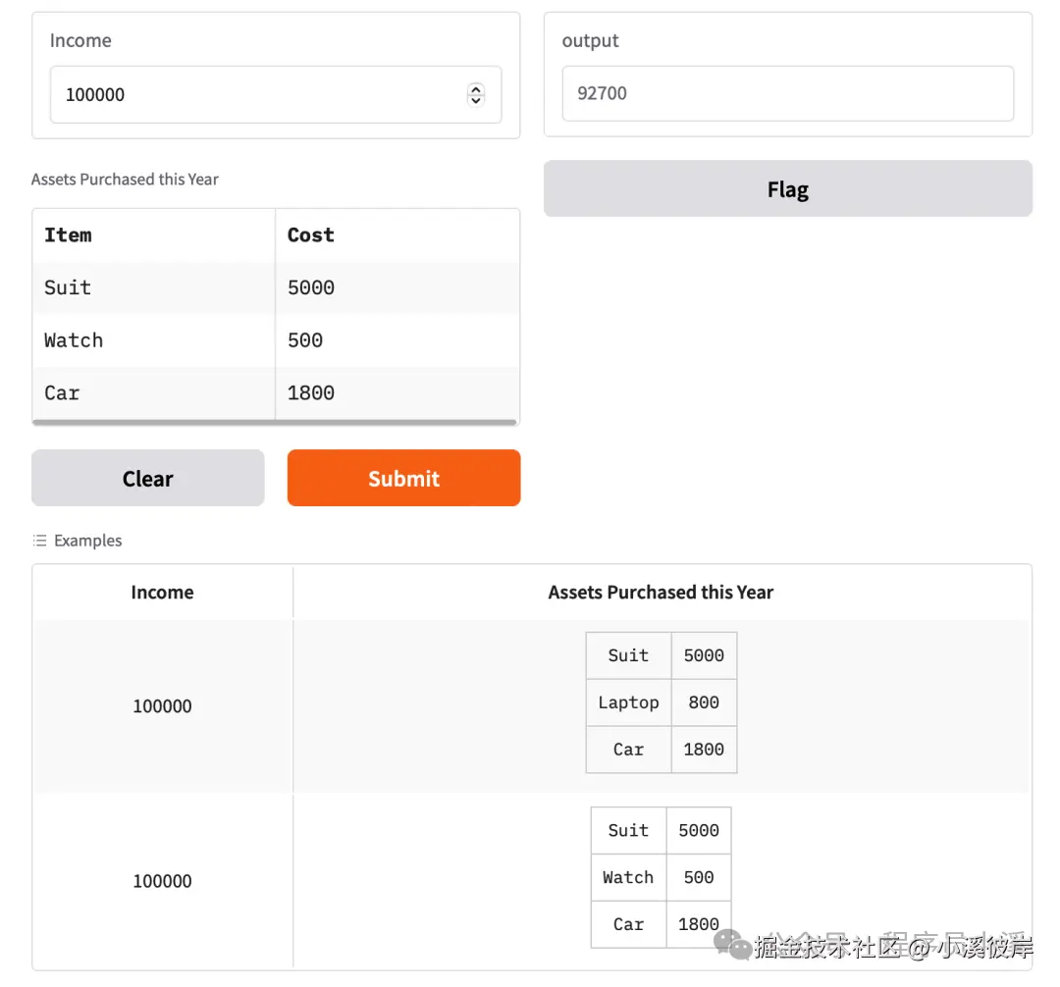
Task: Click Examples "Assets Purchased this Year" header
Action: pyautogui.click(x=661, y=593)
